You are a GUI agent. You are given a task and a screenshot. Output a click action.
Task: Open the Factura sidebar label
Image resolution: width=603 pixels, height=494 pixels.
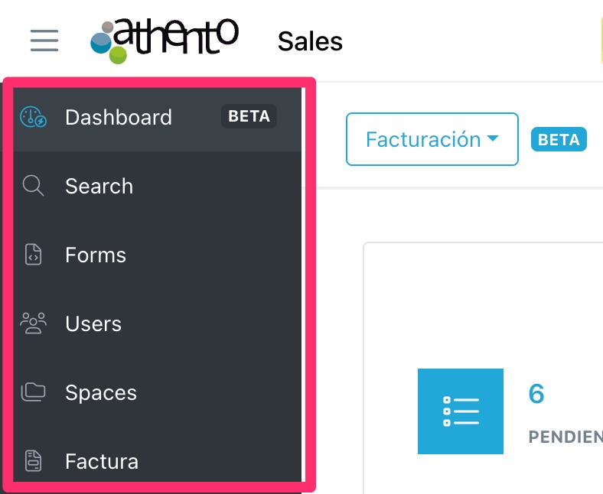click(x=102, y=461)
